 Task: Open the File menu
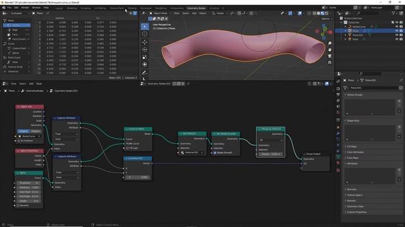pos(9,8)
